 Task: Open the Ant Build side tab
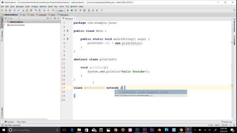234,40
